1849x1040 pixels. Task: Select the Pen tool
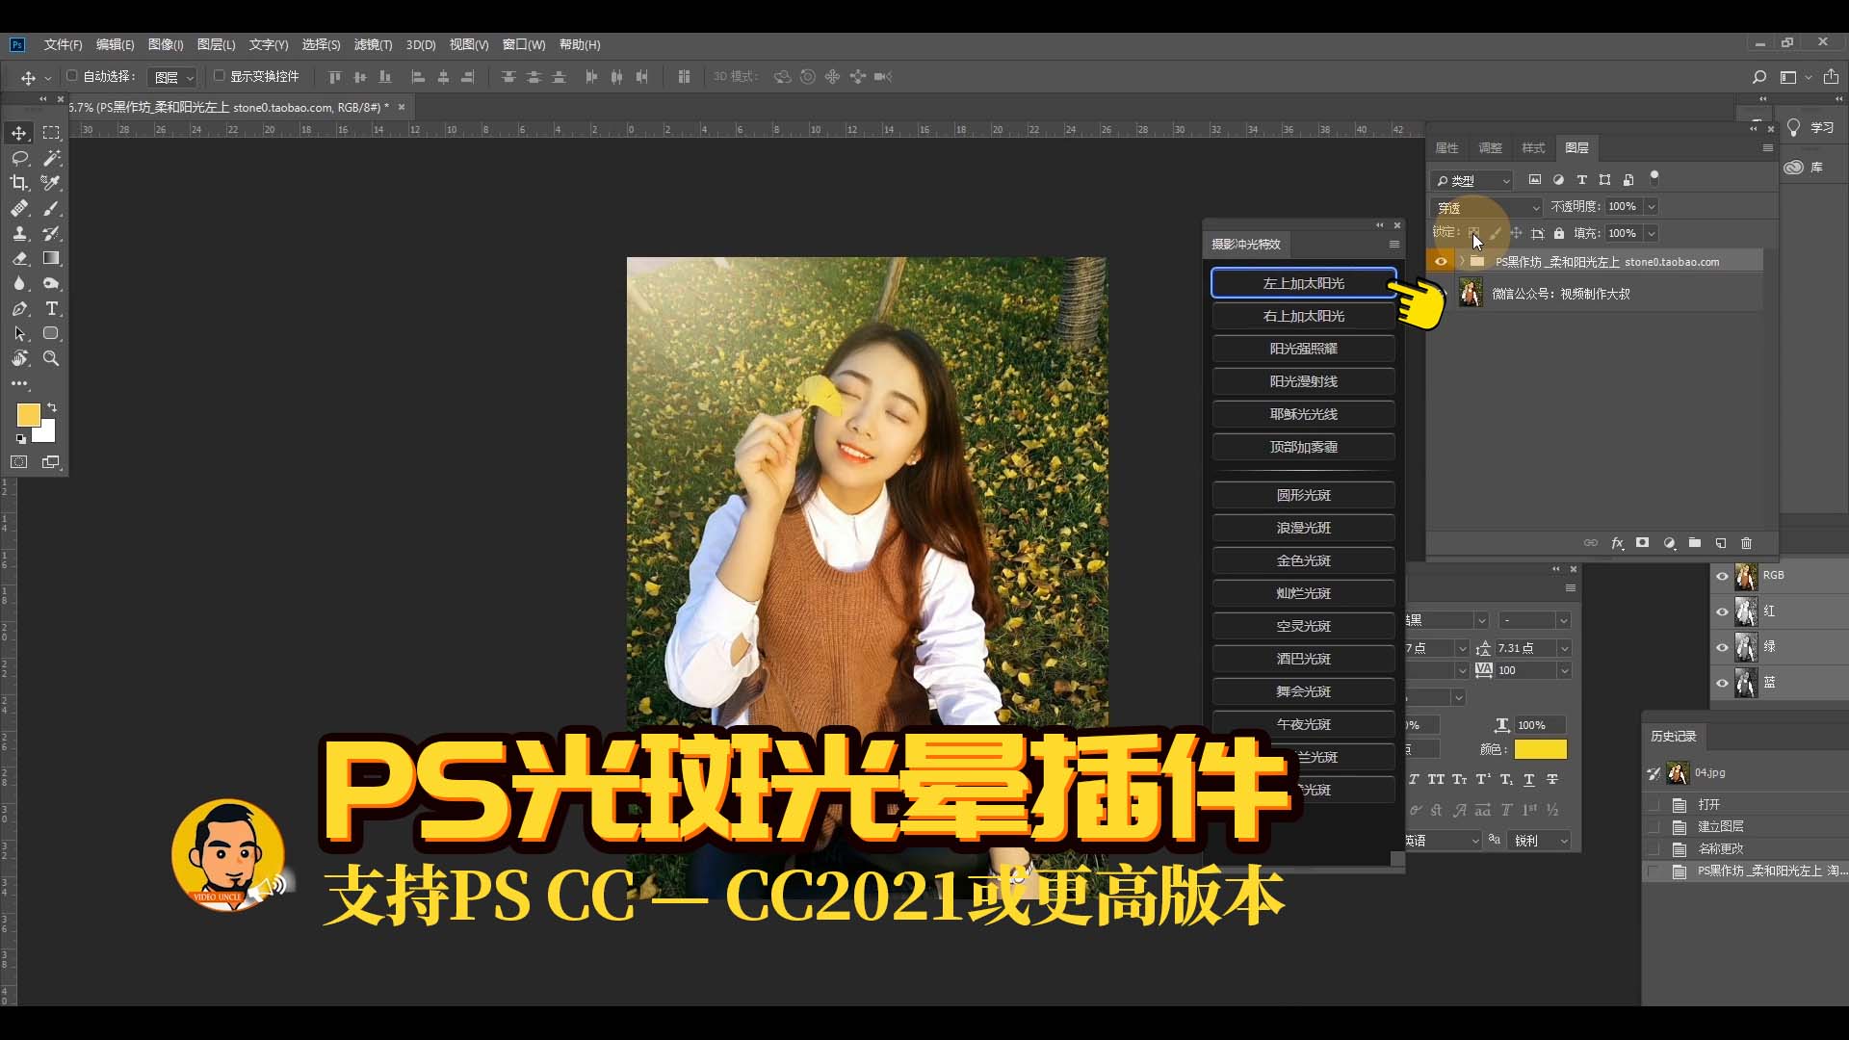point(19,308)
